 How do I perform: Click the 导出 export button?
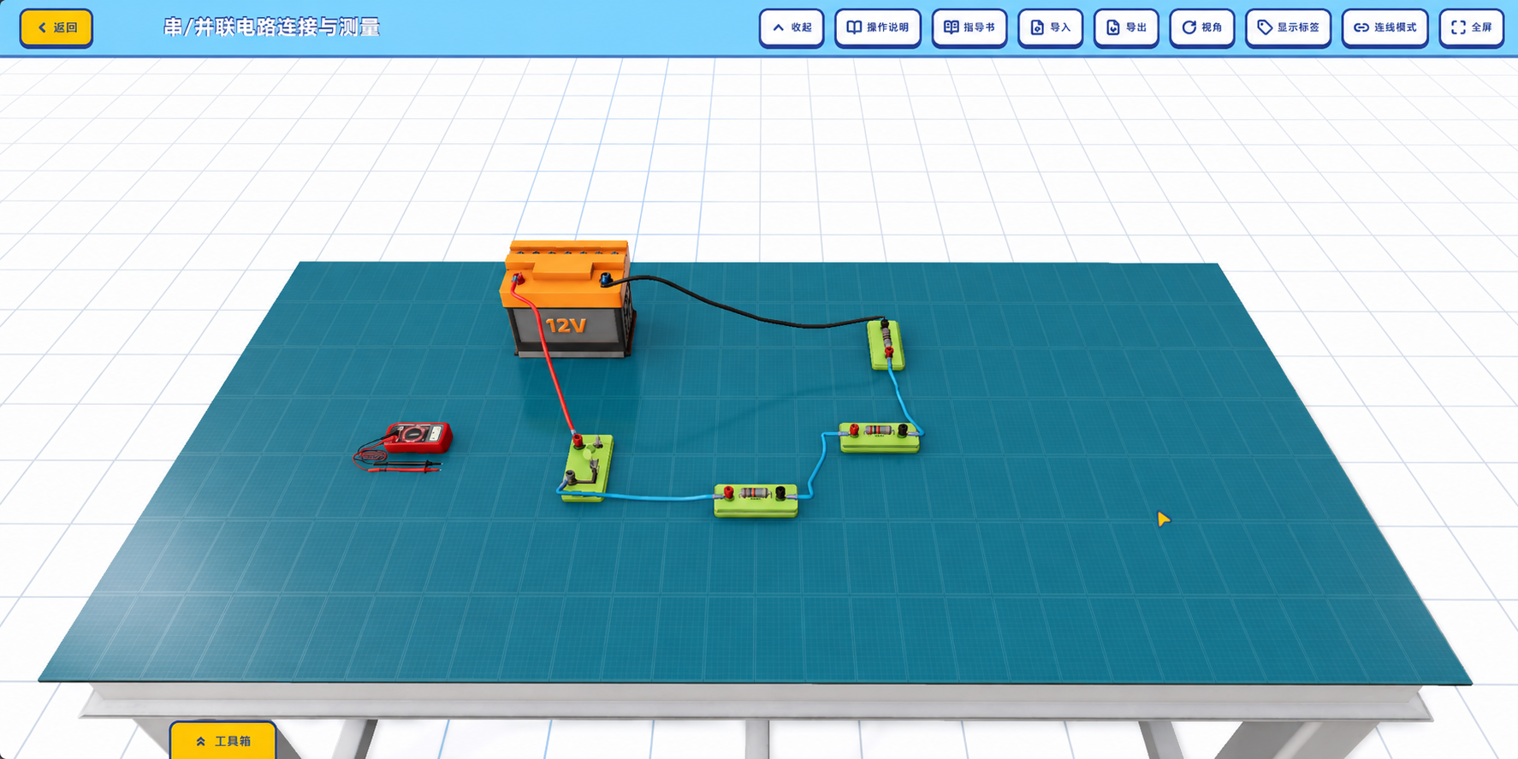(1126, 27)
